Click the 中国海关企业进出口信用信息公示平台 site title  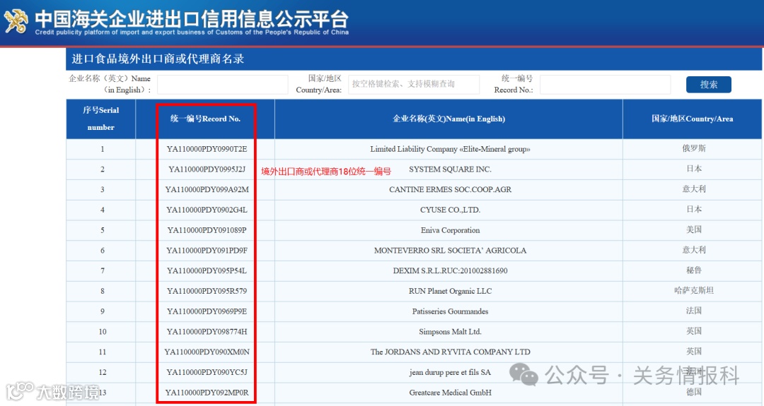pos(192,19)
